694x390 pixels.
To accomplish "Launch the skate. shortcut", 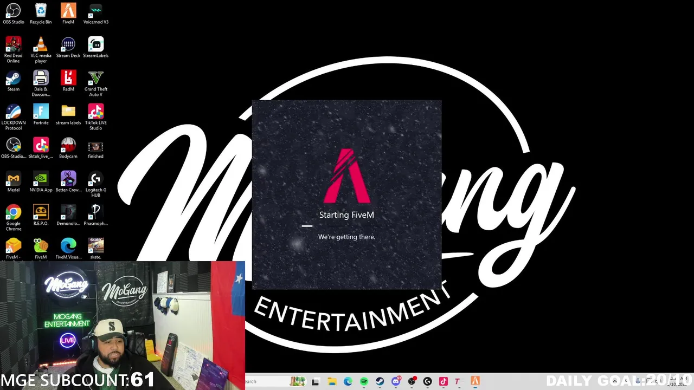I will point(95,249).
